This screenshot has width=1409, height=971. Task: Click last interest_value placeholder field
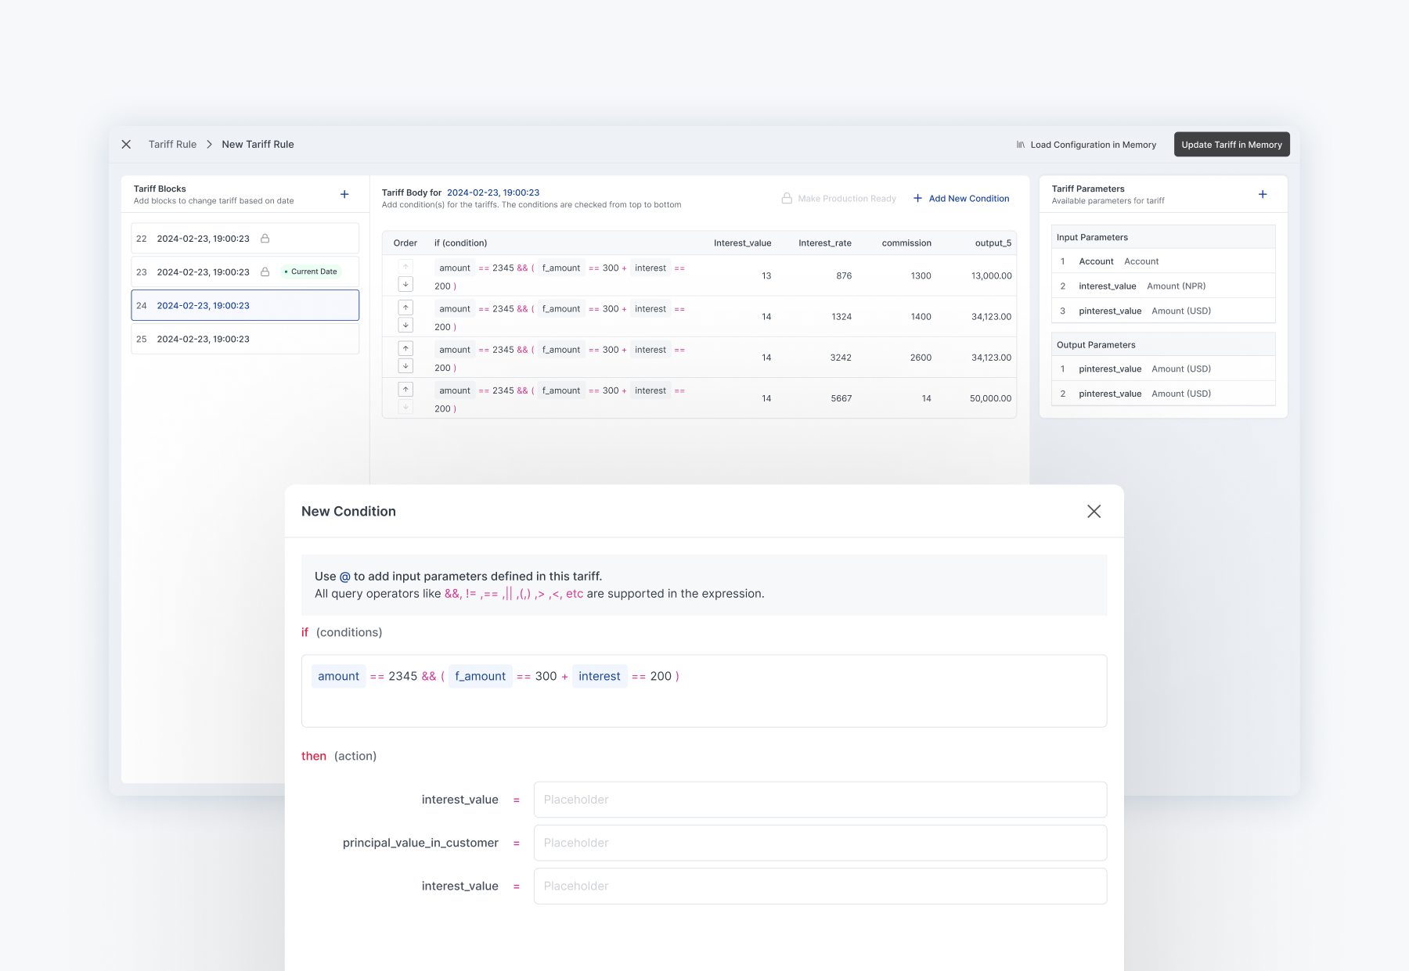[820, 886]
